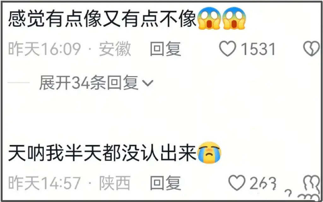This screenshot has width=323, height=202.
Task: Select comment text 天呐我半天都没认出来
Action: [x=102, y=153]
